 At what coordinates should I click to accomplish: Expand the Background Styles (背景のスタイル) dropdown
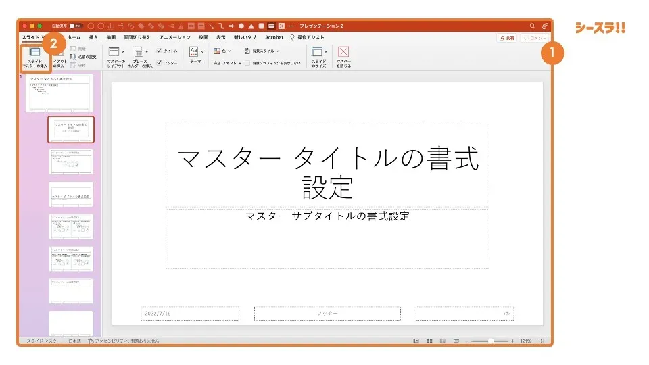click(262, 51)
